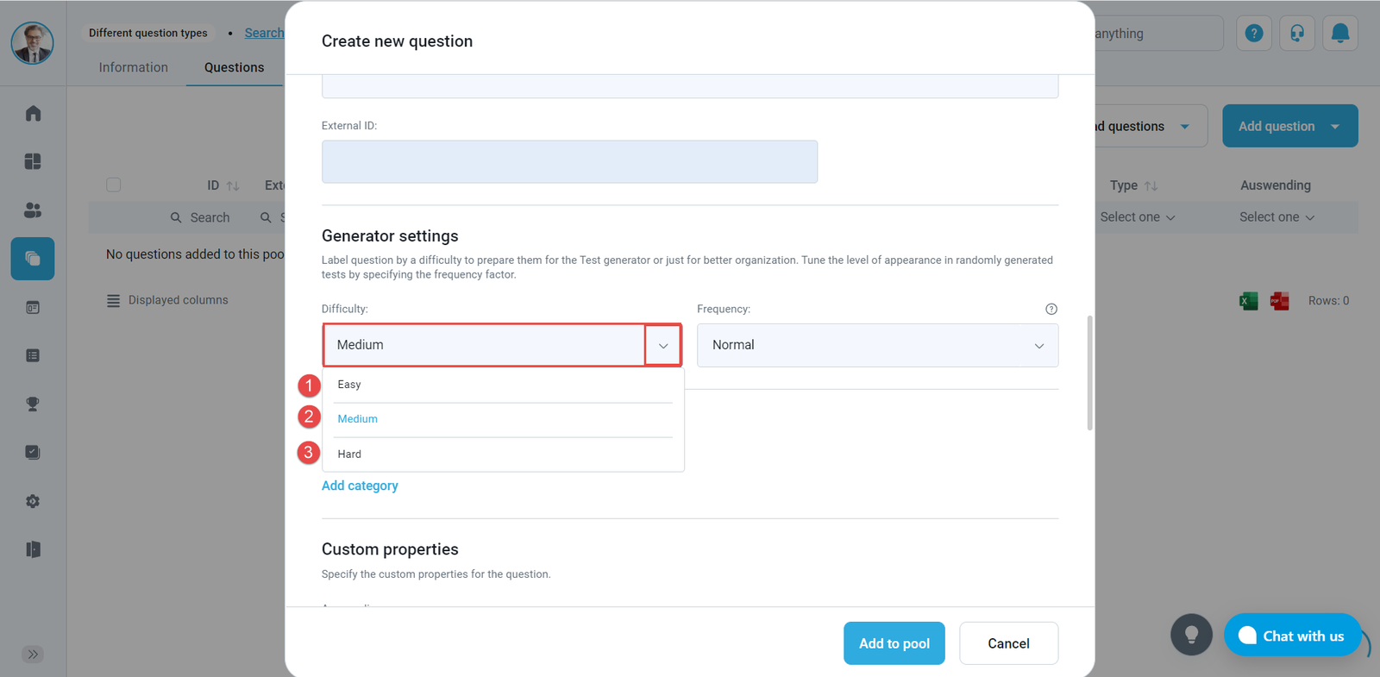This screenshot has height=677, width=1380.
Task: Select the Easy difficulty option
Action: (349, 385)
